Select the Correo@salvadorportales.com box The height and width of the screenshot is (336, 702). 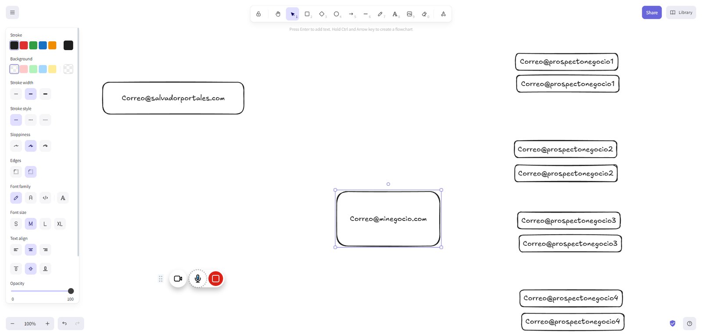tap(173, 98)
